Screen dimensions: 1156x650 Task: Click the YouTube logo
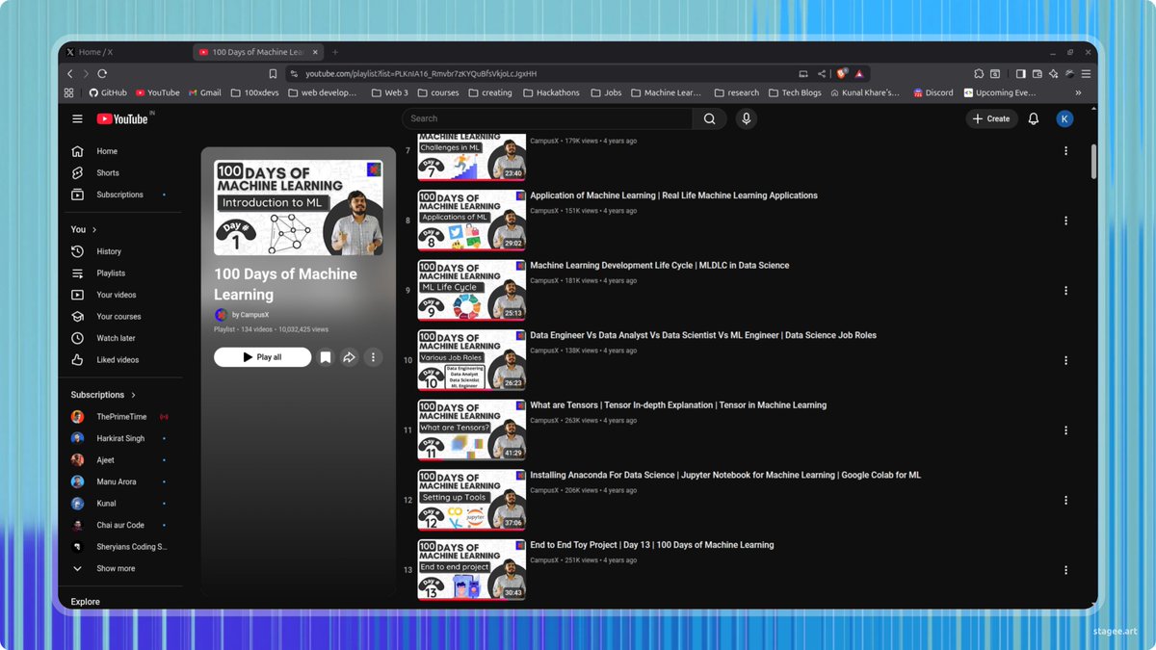(x=122, y=118)
